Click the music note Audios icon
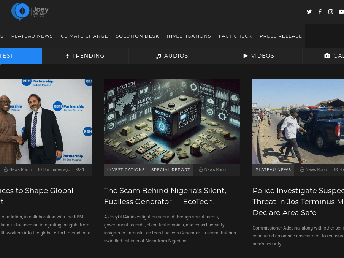The height and width of the screenshot is (258, 344). point(159,56)
